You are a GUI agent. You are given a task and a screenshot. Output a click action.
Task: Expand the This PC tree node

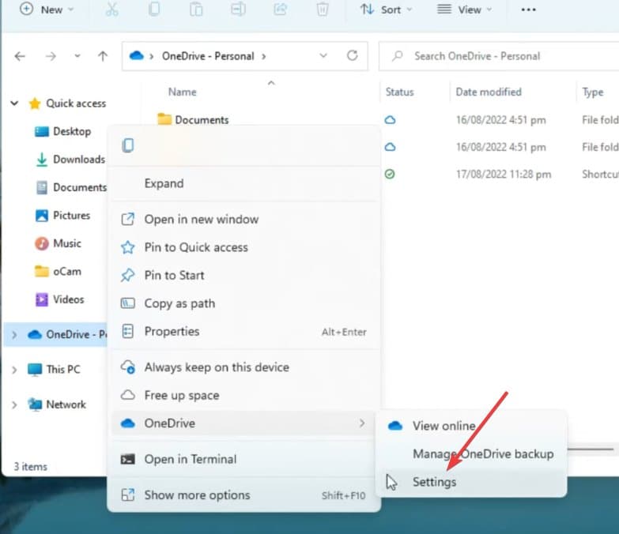point(14,370)
